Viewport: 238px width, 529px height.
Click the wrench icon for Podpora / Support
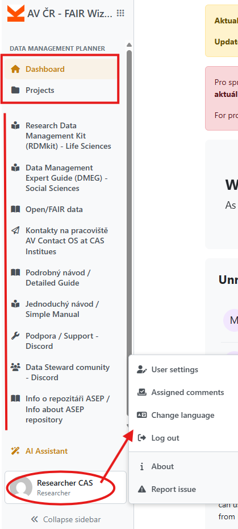(15, 336)
